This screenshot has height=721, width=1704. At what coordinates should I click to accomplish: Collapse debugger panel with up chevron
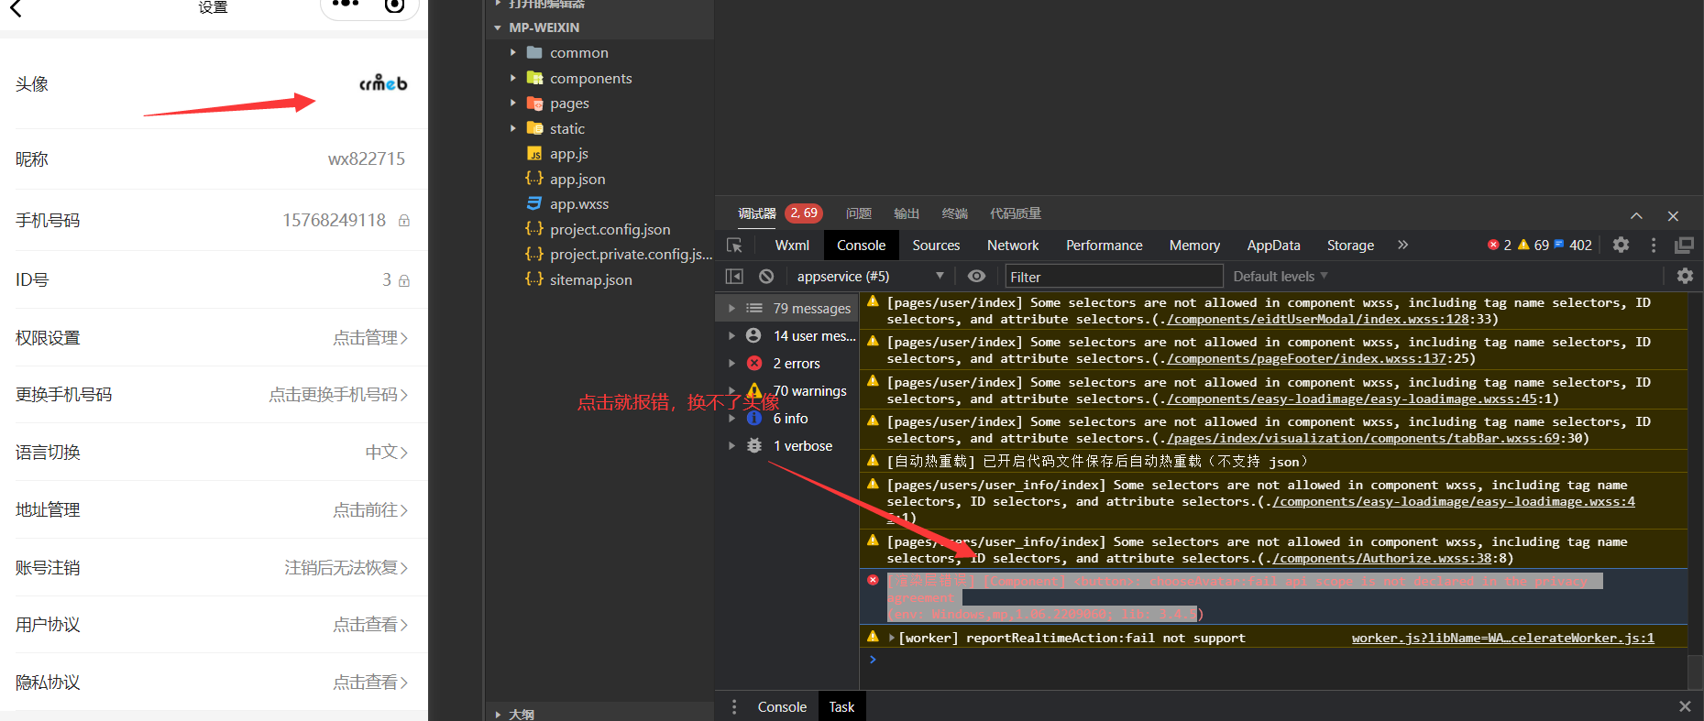click(1636, 215)
